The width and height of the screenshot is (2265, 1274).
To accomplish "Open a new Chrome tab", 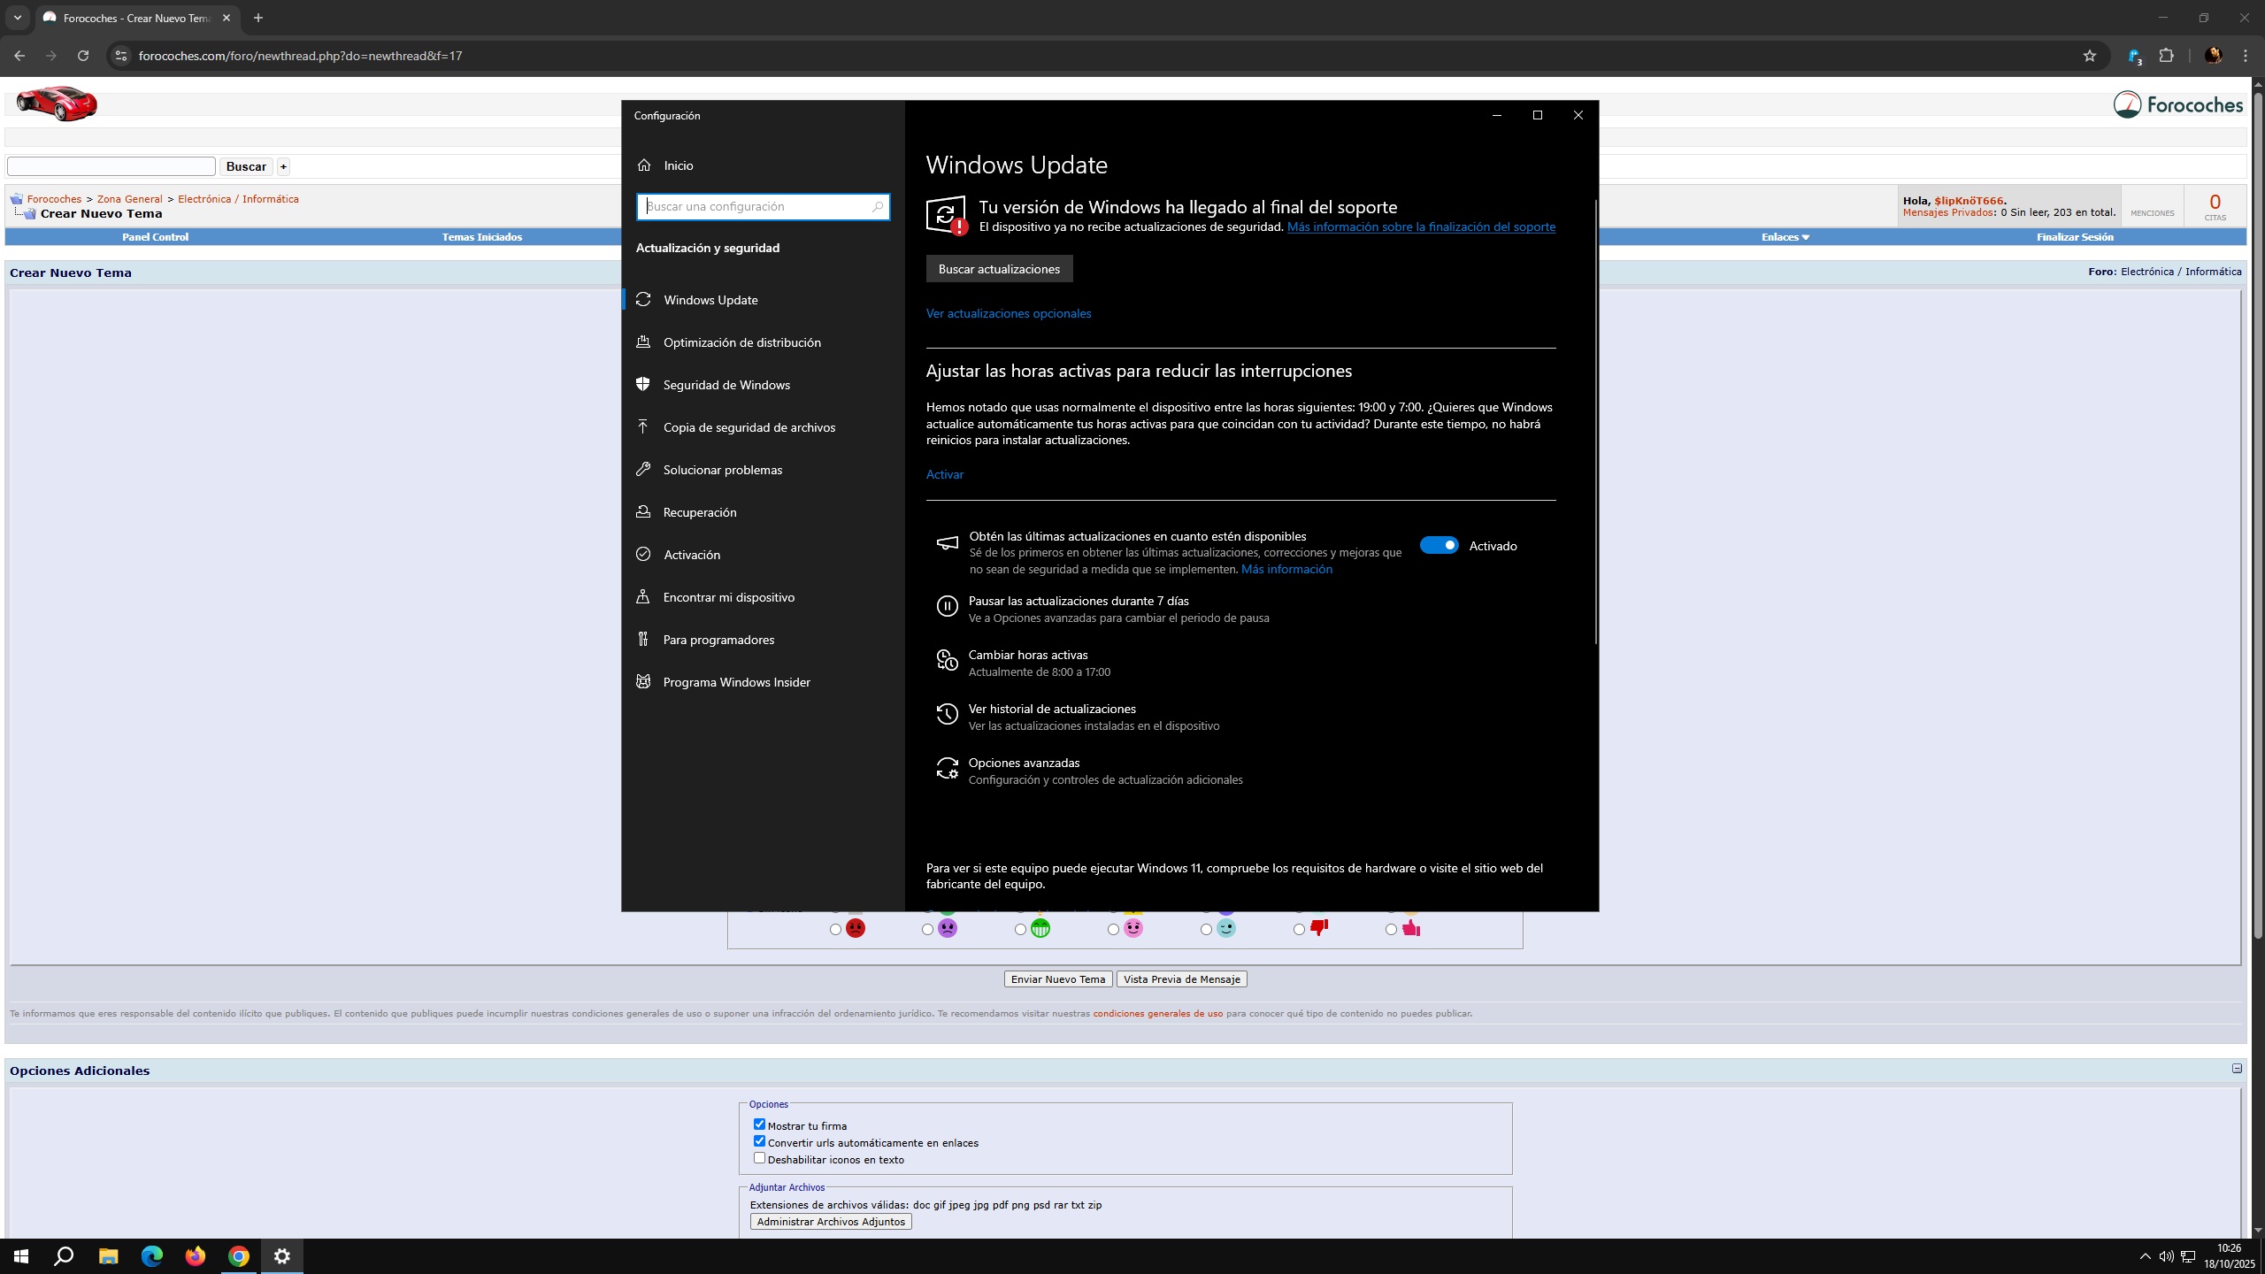I will 258,18.
